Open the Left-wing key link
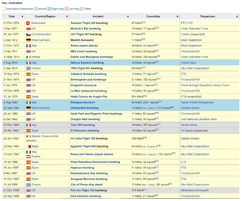This screenshot has width=242, height=201. [x=74, y=9]
